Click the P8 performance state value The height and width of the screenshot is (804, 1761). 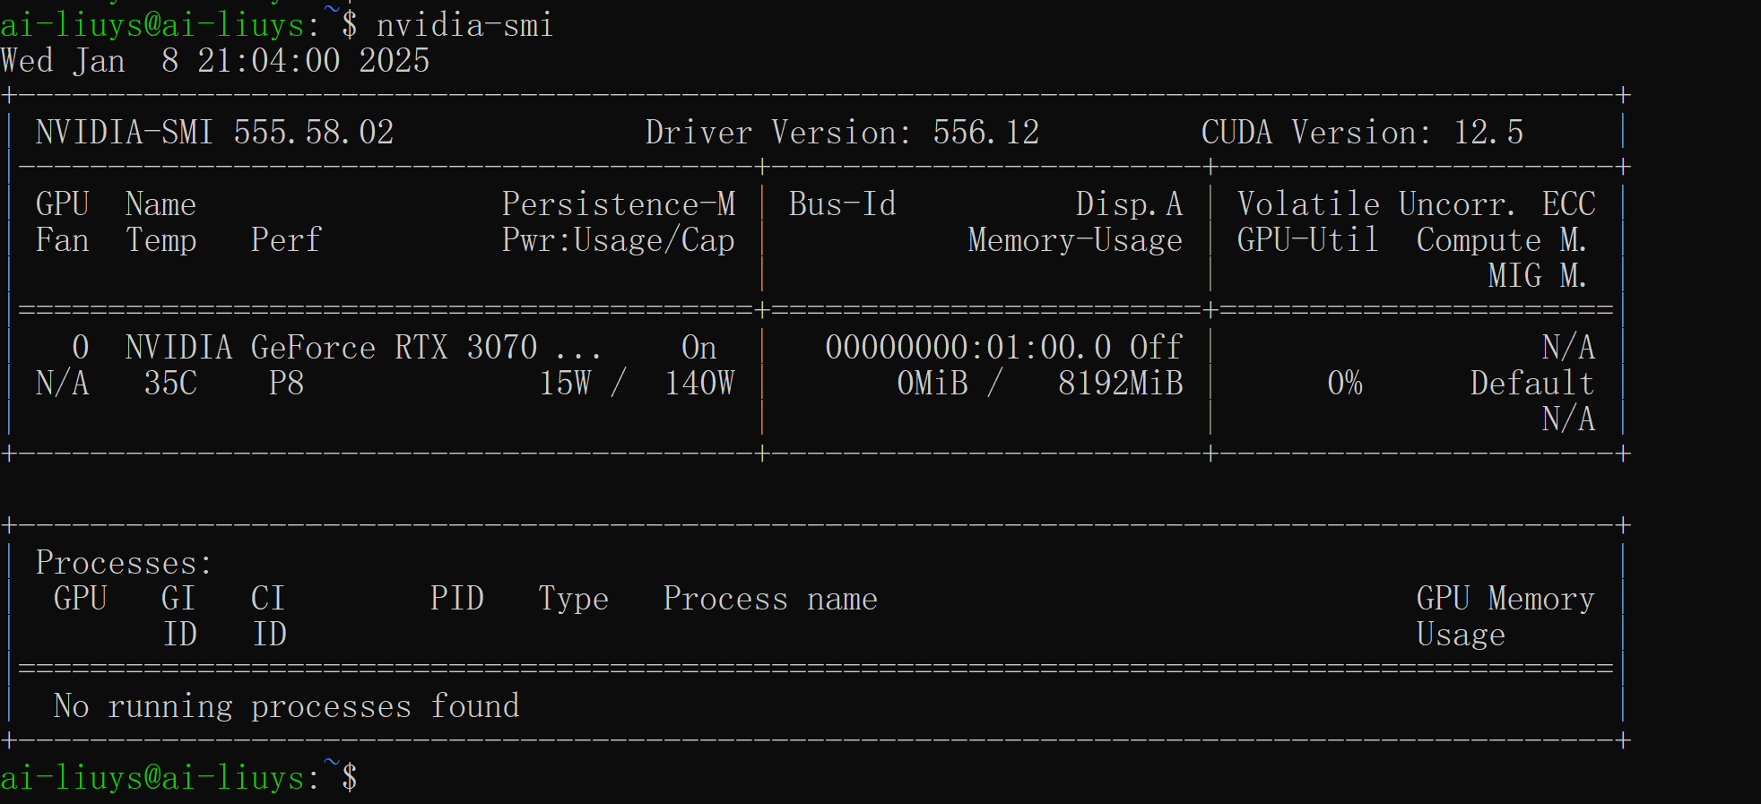point(286,384)
